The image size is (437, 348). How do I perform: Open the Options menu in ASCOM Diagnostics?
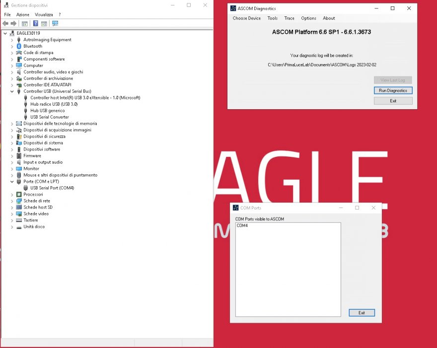[x=308, y=18]
